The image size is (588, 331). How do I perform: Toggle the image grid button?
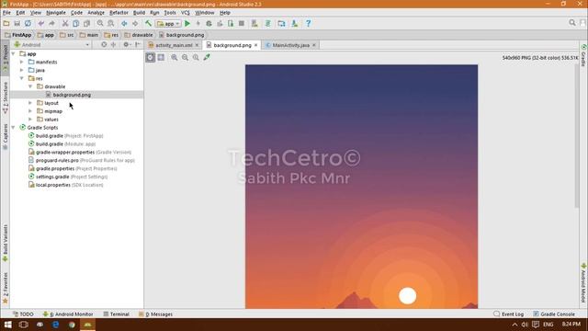coord(161,57)
